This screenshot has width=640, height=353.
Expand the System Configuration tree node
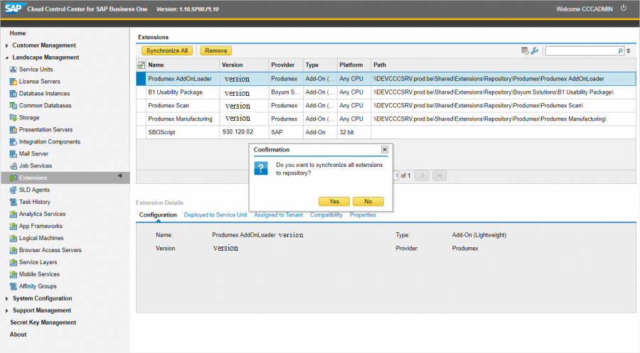click(x=7, y=298)
